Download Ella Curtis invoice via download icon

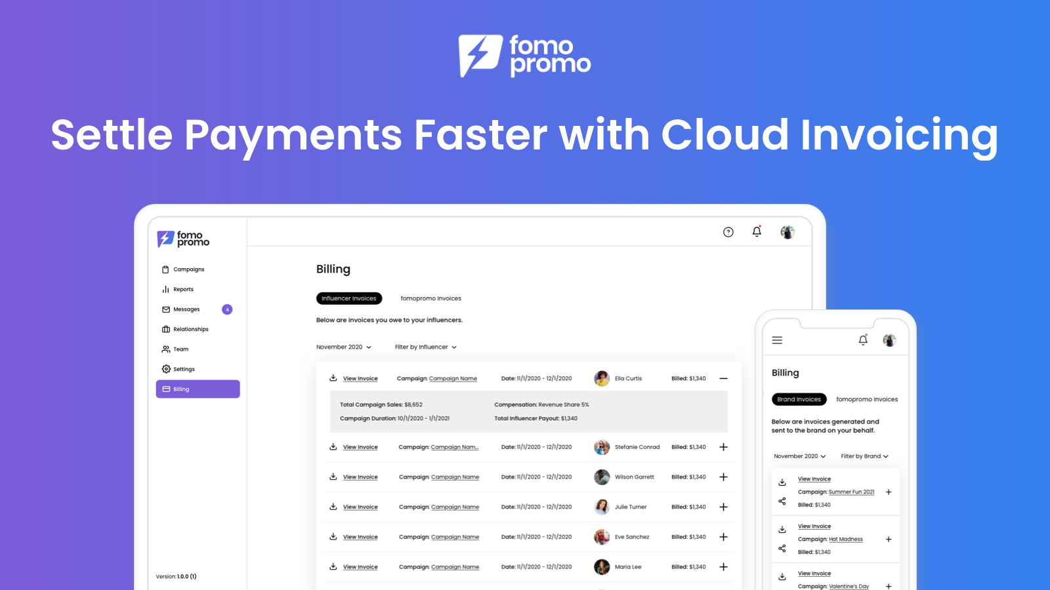coord(333,378)
